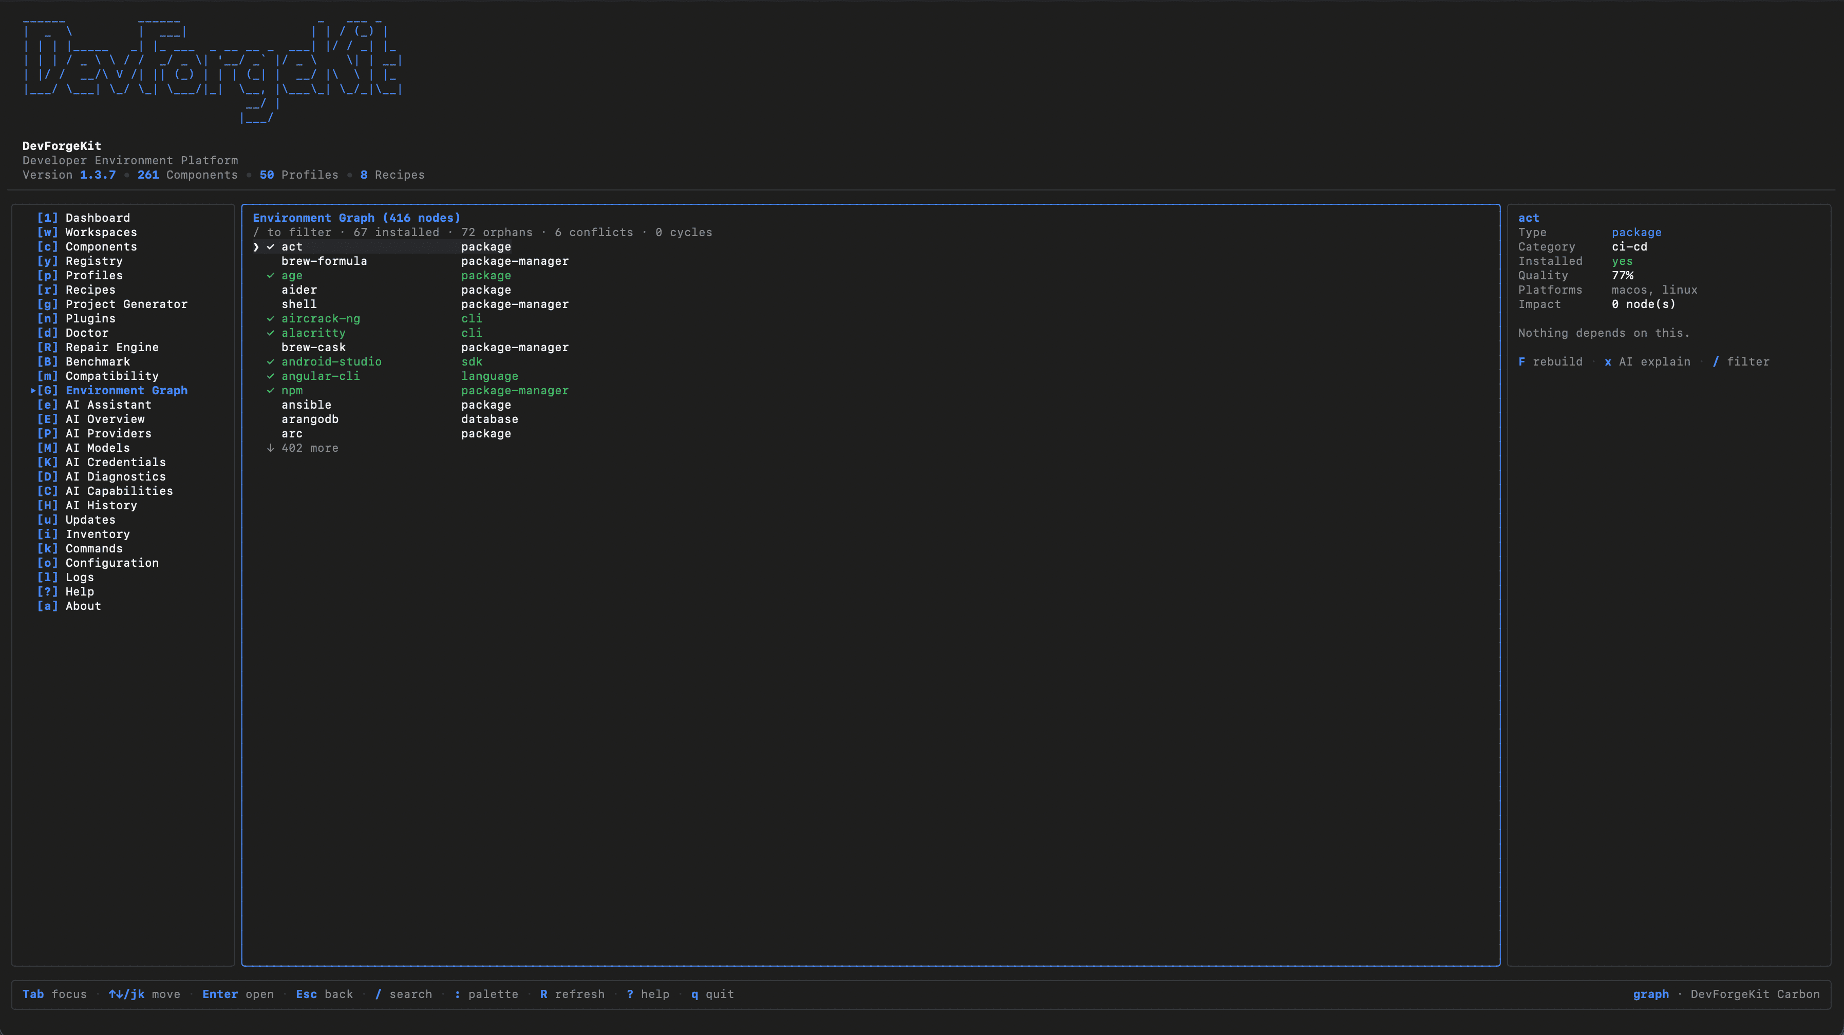
Task: Select Components in the sidebar
Action: click(x=87, y=246)
